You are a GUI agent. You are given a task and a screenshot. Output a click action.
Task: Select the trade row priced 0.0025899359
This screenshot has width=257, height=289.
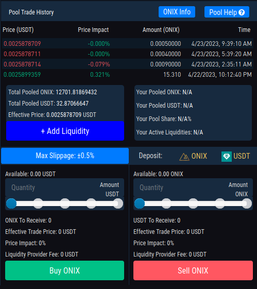pos(128,75)
